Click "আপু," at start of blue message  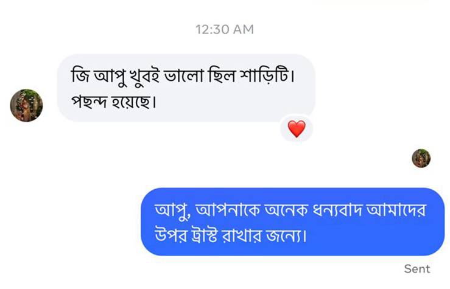point(172,211)
